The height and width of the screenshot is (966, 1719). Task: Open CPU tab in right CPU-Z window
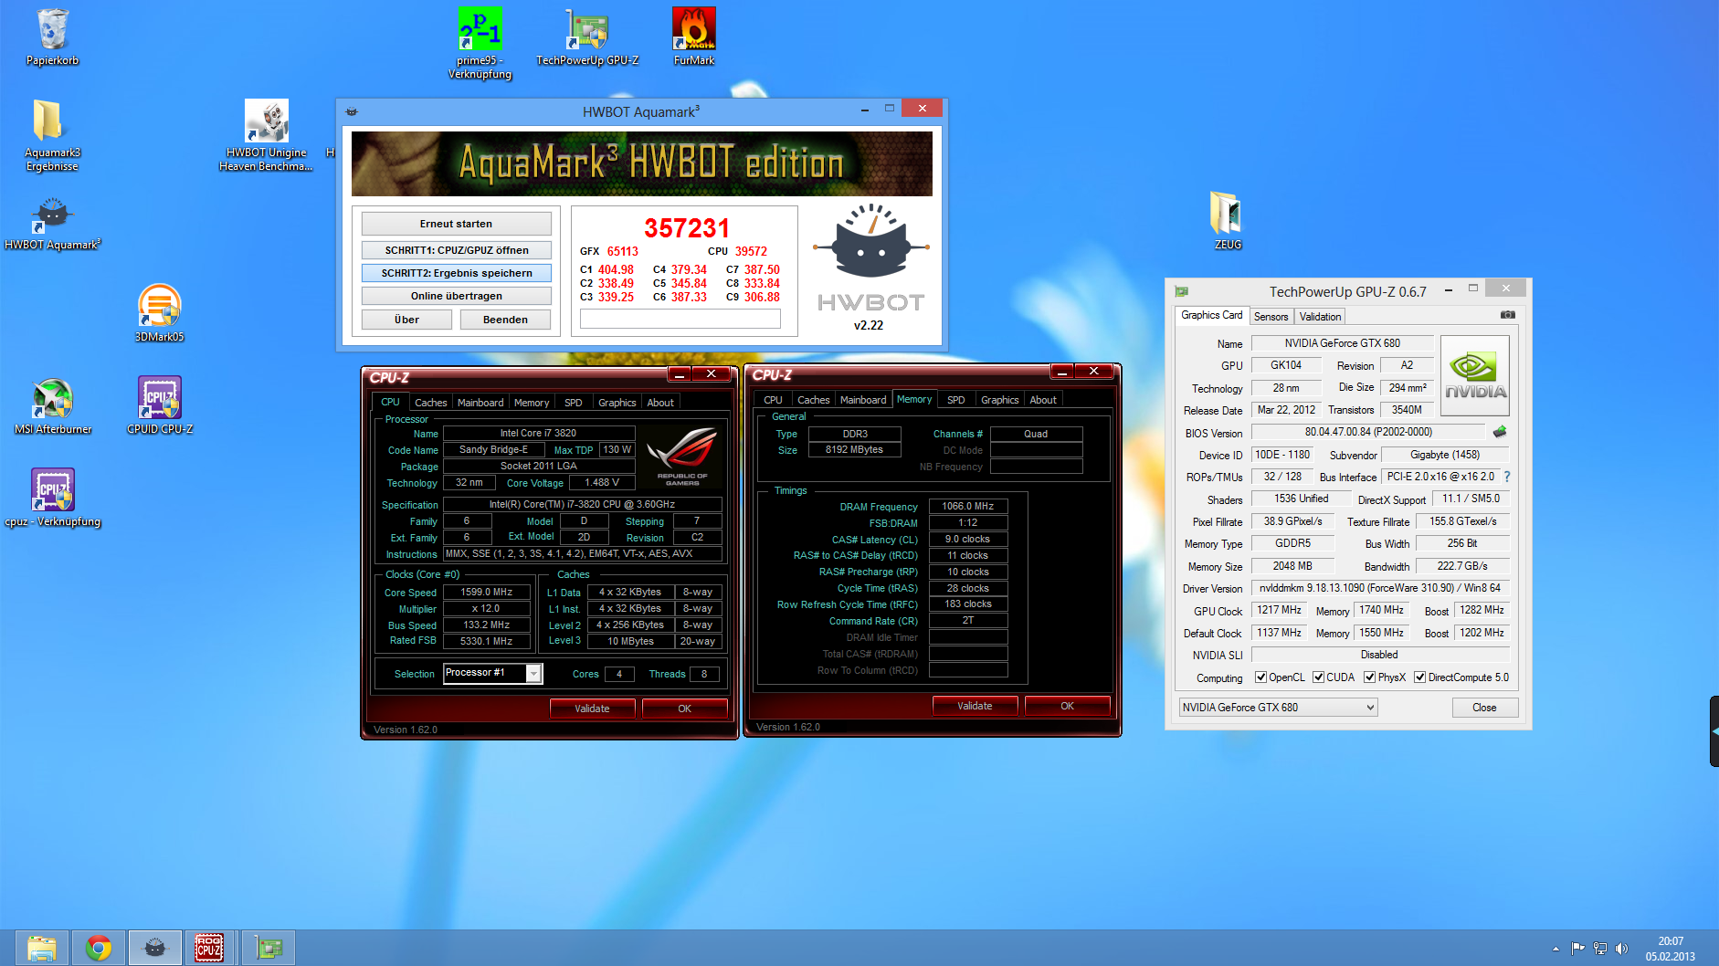click(x=773, y=400)
